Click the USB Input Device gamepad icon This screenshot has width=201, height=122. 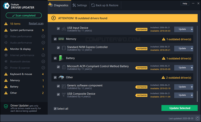(x=64, y=29)
